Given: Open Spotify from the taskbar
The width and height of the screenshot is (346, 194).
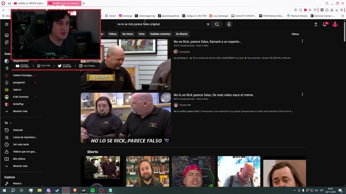Looking at the screenshot, I should click(x=92, y=190).
